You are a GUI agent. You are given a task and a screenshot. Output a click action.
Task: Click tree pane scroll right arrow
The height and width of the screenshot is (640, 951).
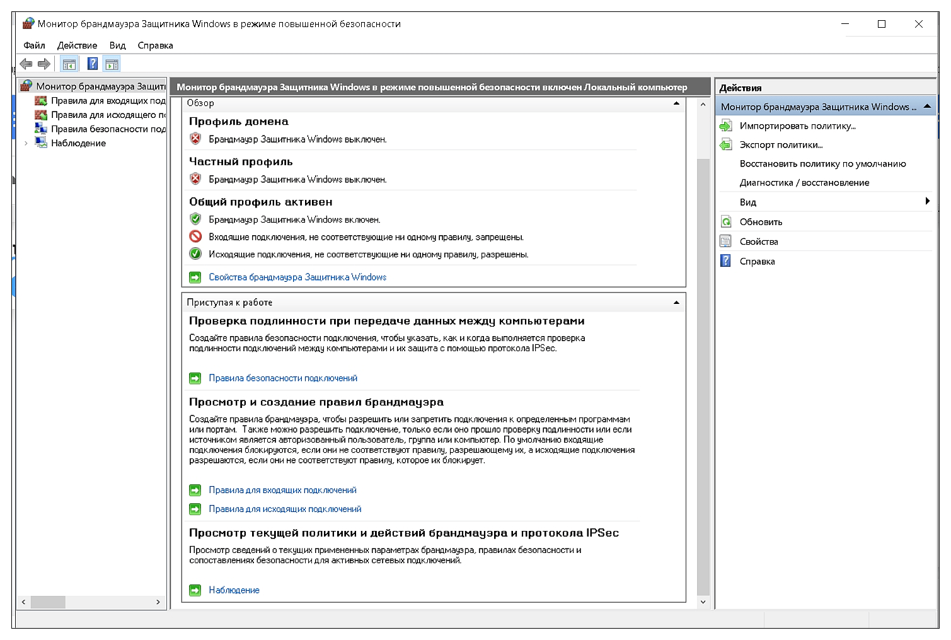[x=158, y=602]
